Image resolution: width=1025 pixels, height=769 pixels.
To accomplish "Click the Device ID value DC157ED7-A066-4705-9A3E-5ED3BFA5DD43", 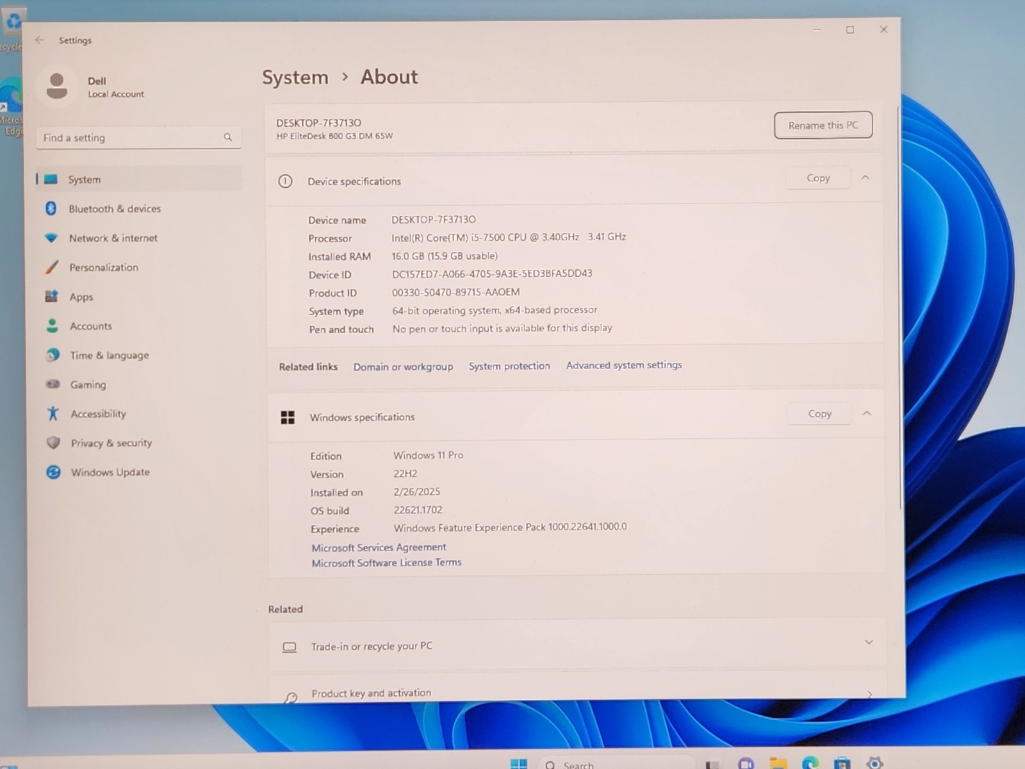I will (492, 274).
